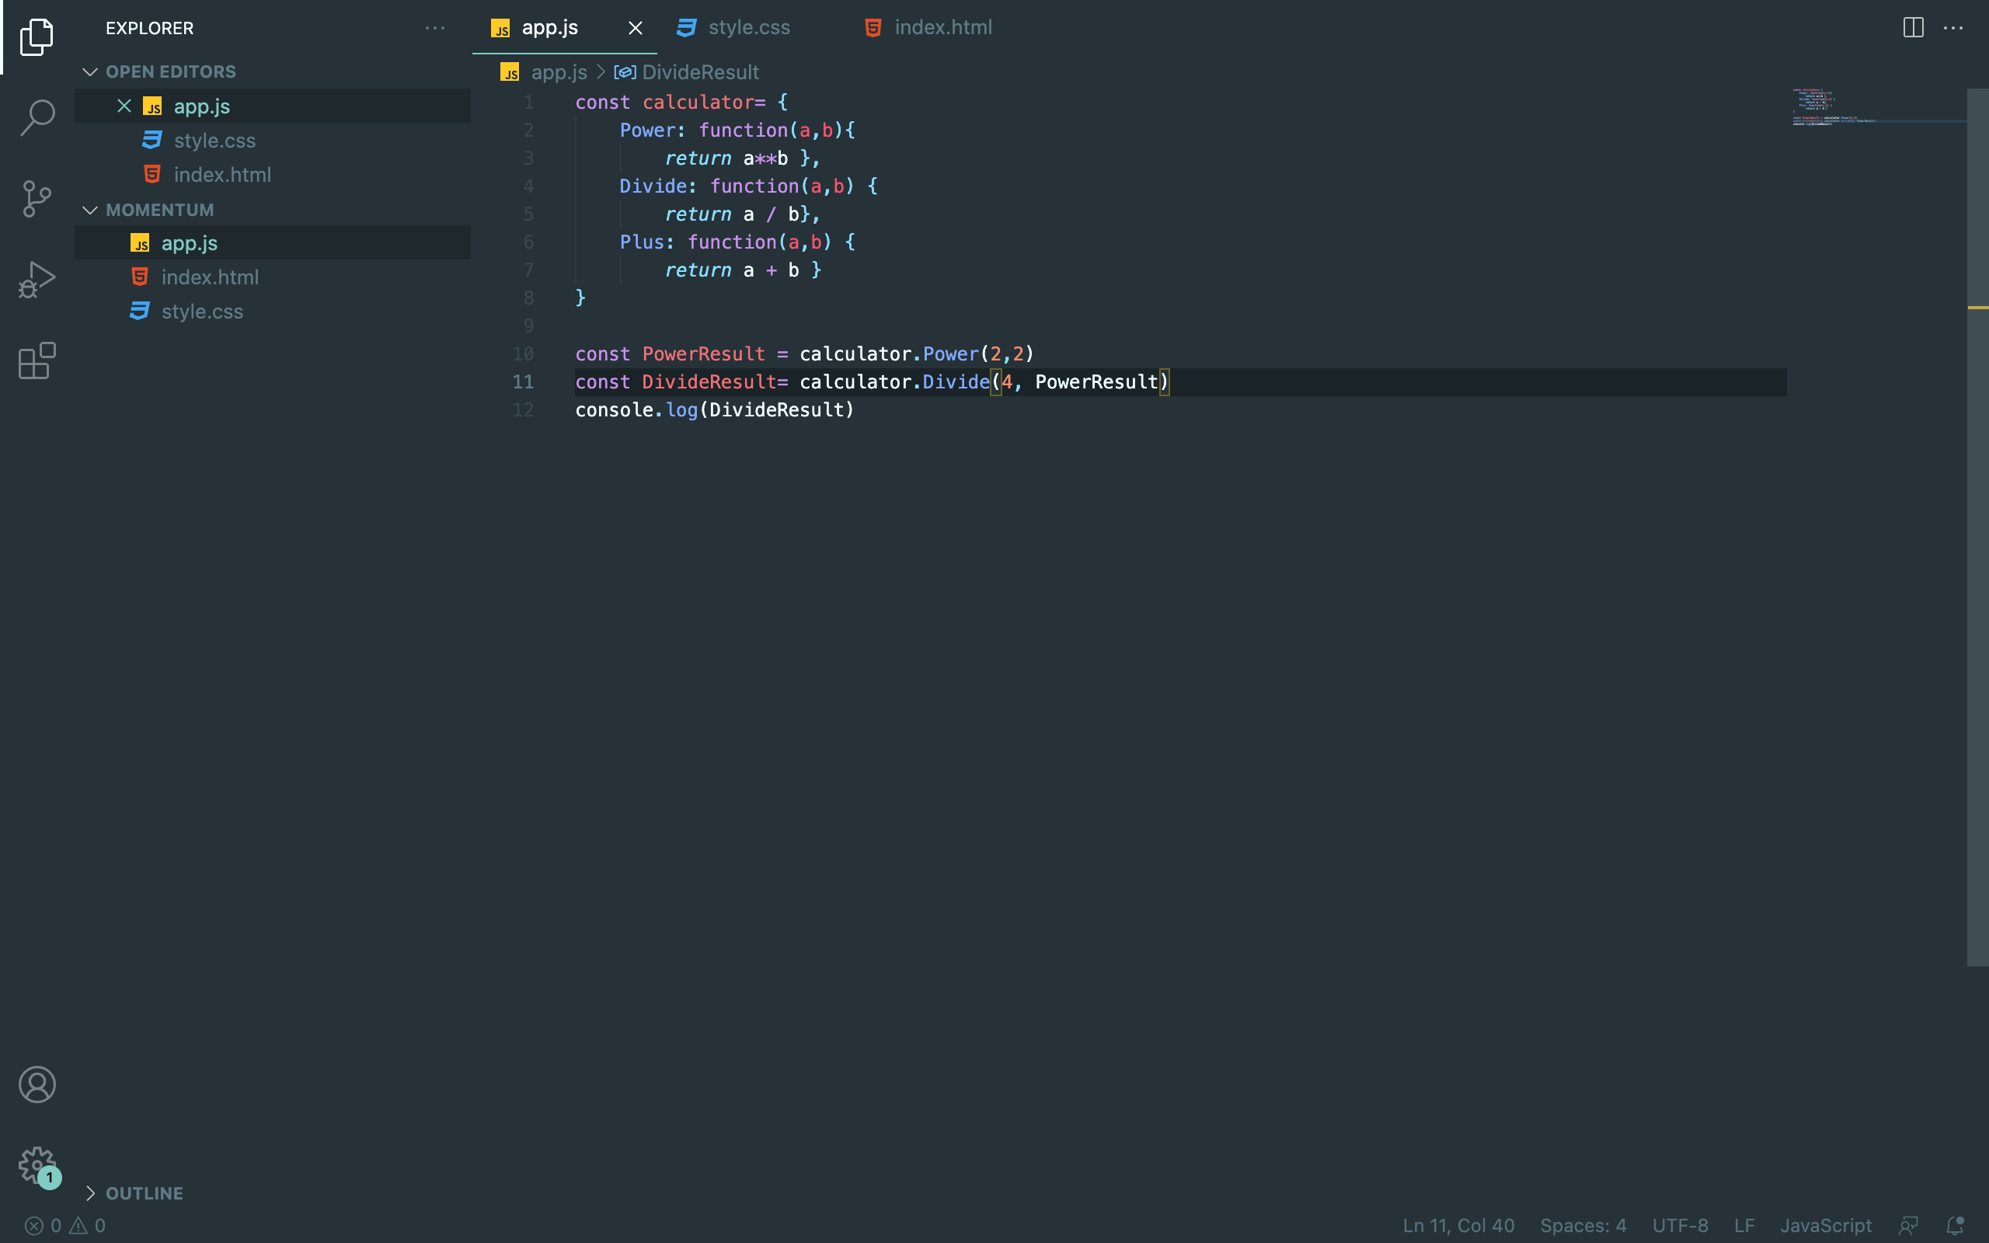Collapse the MOMENTUM folder section
Viewport: 1989px width, 1243px height.
[90, 211]
